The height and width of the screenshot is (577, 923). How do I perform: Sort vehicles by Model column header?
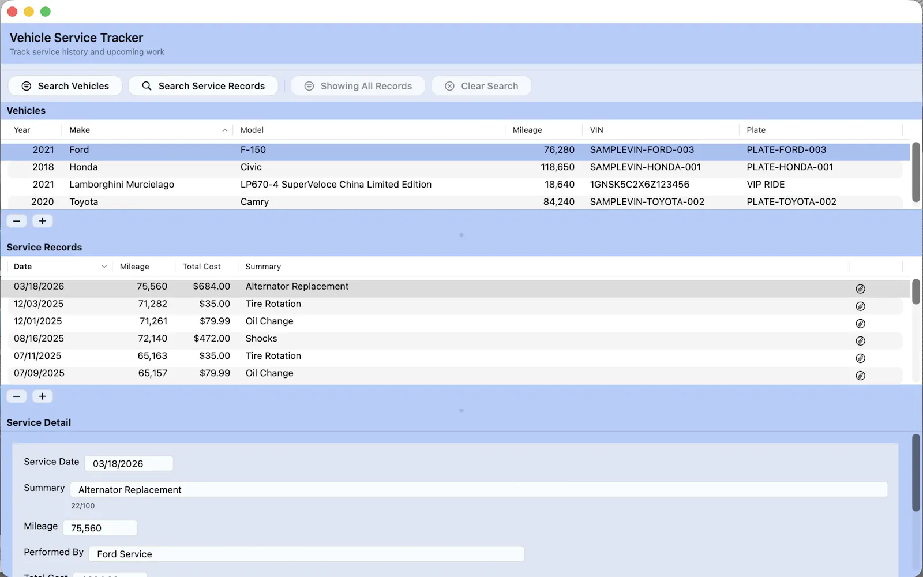coord(369,130)
